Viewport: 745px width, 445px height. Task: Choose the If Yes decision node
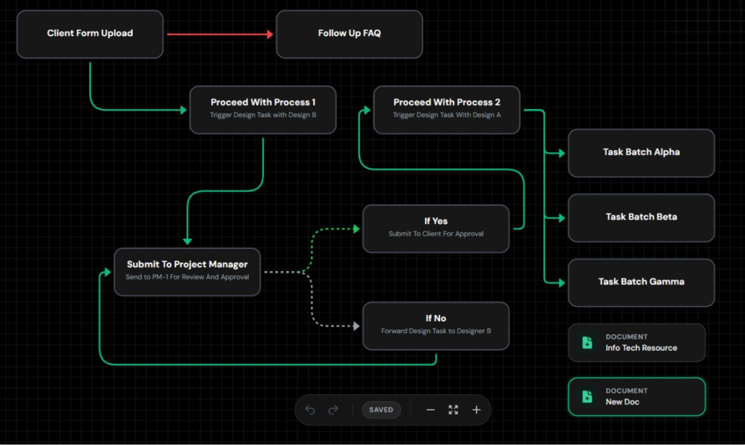click(436, 228)
